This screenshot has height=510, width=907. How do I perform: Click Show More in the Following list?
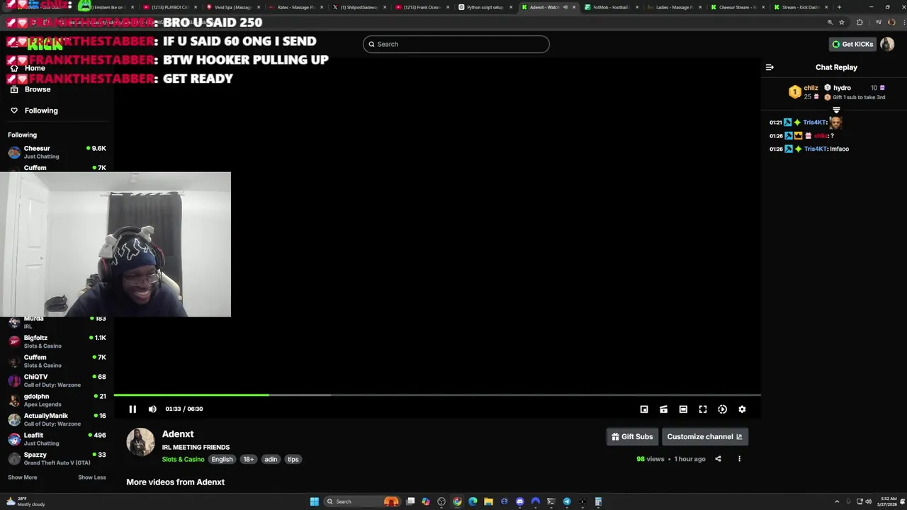coord(22,477)
